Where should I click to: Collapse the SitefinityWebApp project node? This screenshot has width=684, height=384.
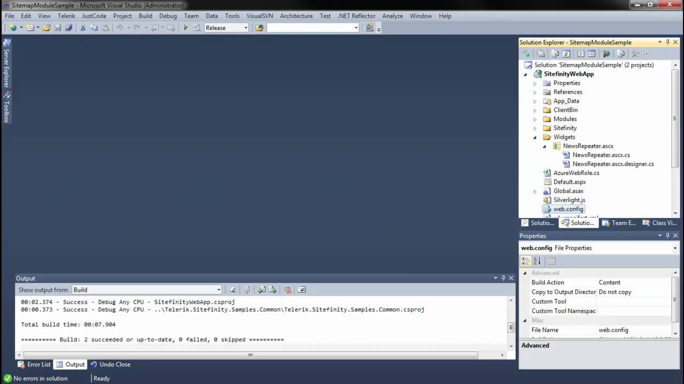tap(525, 74)
